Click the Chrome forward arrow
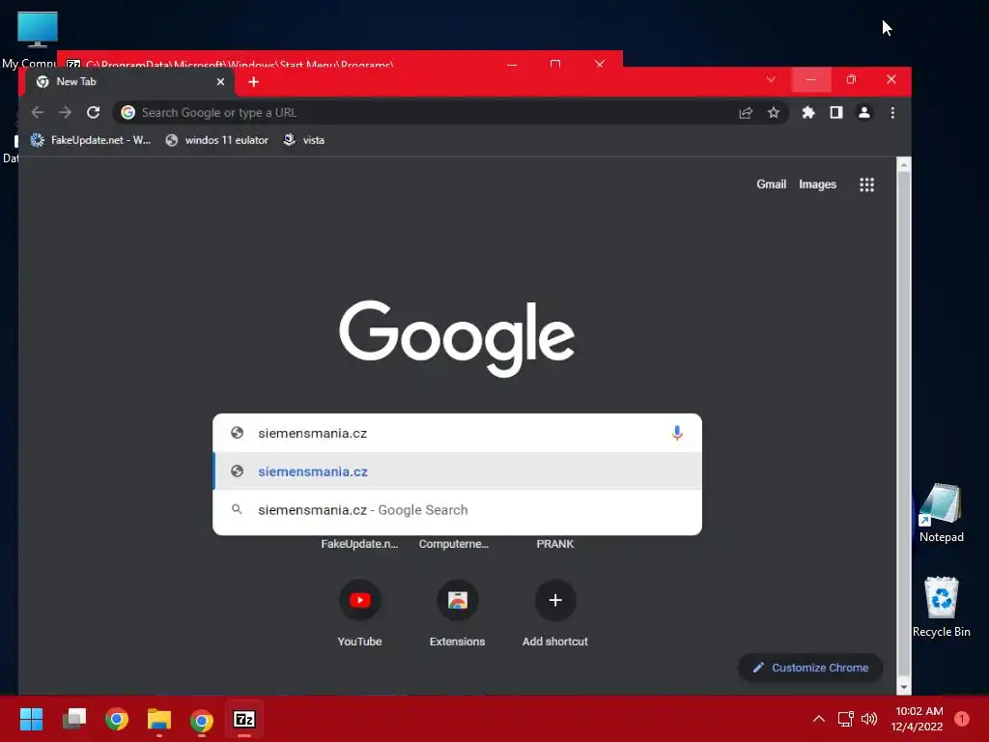 coord(65,113)
